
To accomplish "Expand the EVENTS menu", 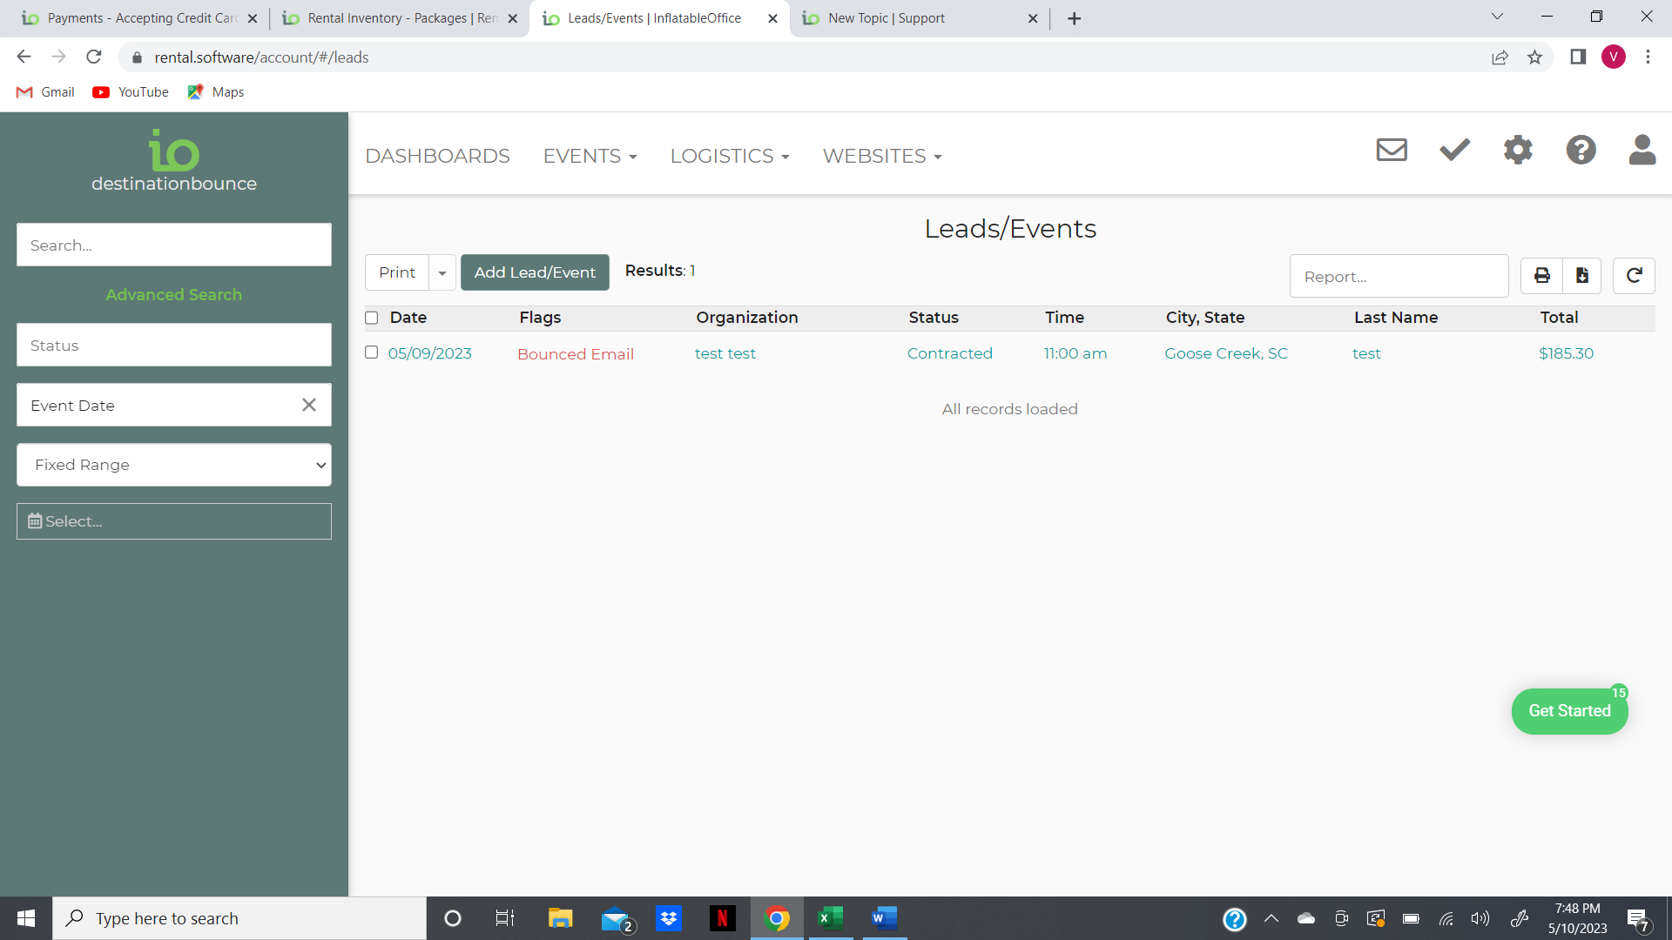I will click(590, 156).
